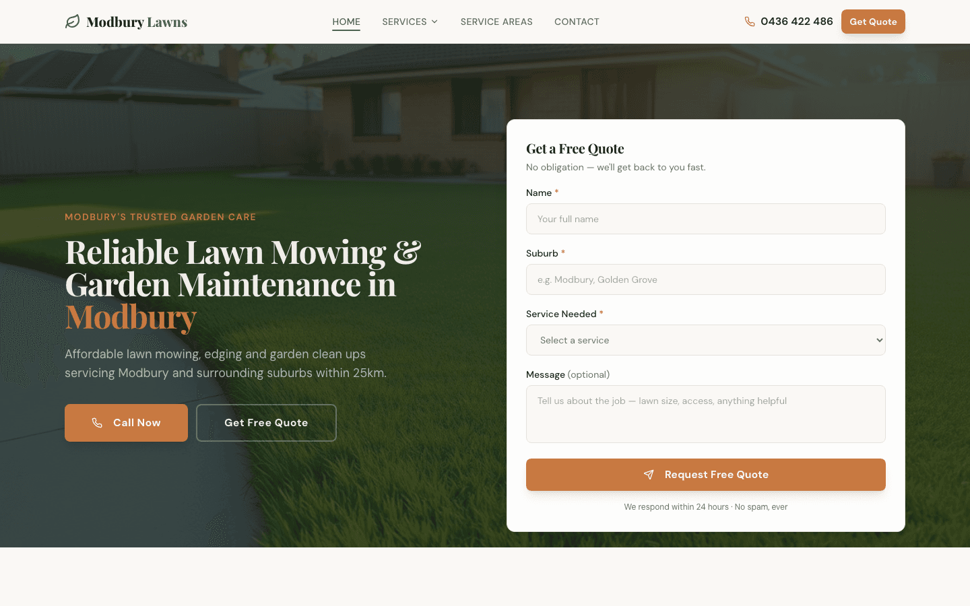The width and height of the screenshot is (970, 606).
Task: Call the number 0436 422 486
Action: [789, 22]
